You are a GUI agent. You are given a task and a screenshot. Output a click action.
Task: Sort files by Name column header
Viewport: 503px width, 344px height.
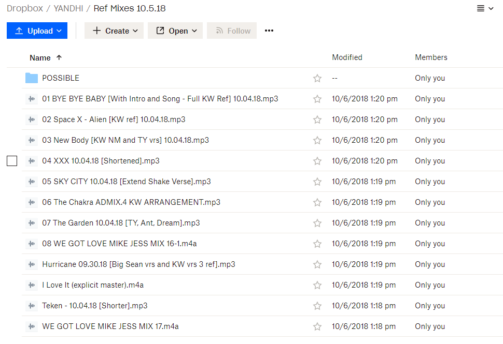pos(40,57)
